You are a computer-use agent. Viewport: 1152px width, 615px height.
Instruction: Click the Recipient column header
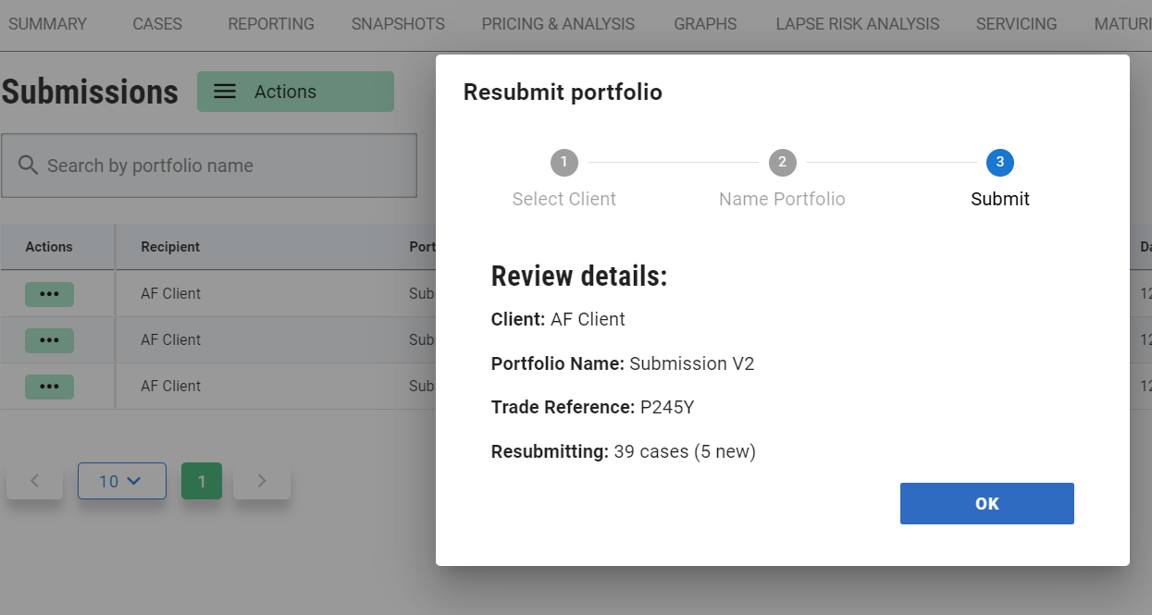pyautogui.click(x=170, y=247)
